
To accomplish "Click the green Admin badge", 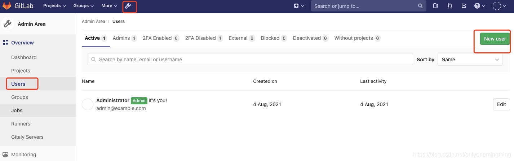I will [139, 101].
